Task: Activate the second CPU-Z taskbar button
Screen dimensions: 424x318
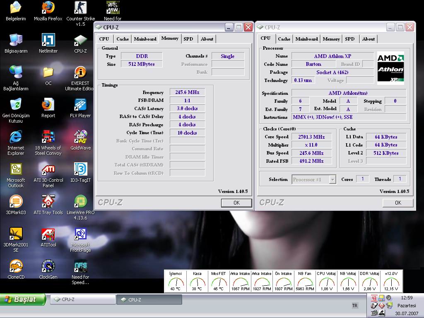Action: tap(149, 300)
